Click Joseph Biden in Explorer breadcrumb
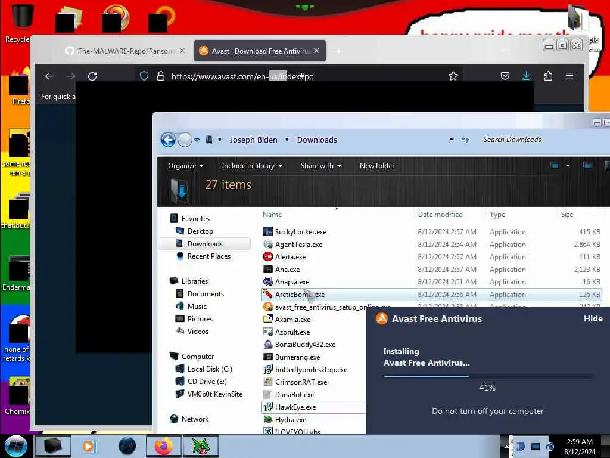This screenshot has height=458, width=610. (253, 140)
